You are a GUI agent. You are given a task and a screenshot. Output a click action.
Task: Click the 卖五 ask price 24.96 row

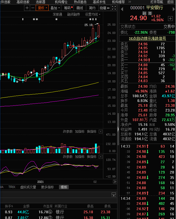tap(147, 44)
